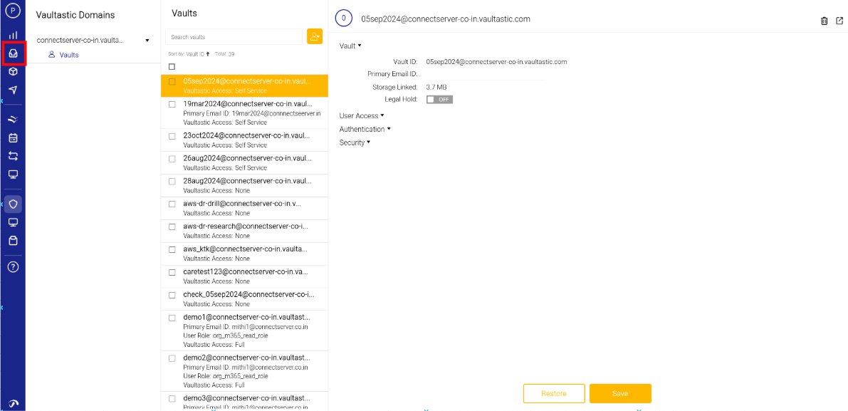
Task: Select the caretest123 vault row
Action: [x=244, y=276]
